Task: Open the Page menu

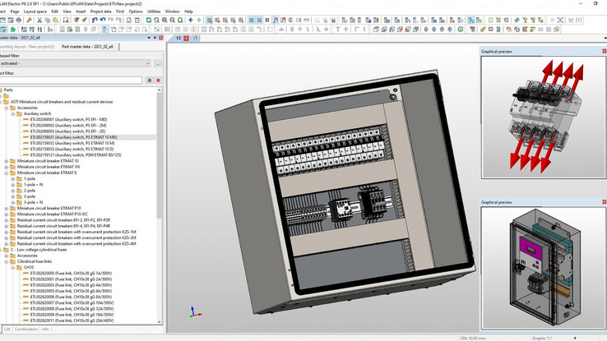Action: [15, 12]
